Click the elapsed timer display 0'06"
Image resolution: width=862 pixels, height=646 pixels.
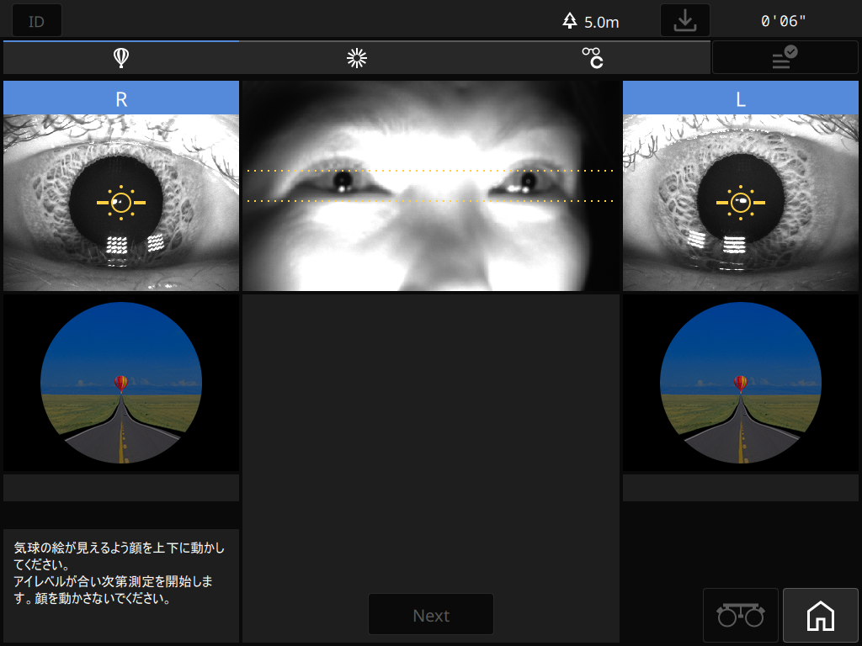pyautogui.click(x=783, y=21)
